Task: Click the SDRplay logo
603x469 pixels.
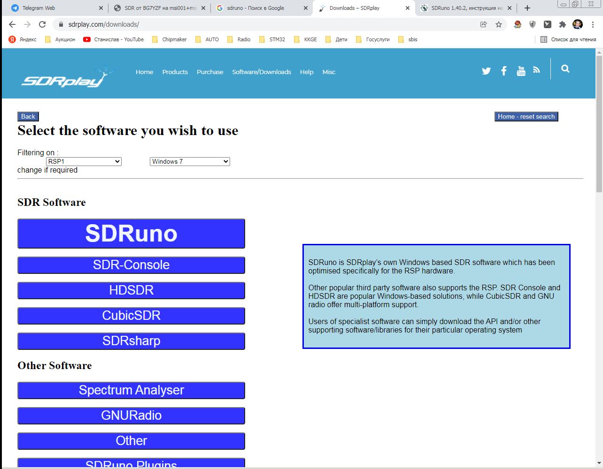Action: point(68,76)
